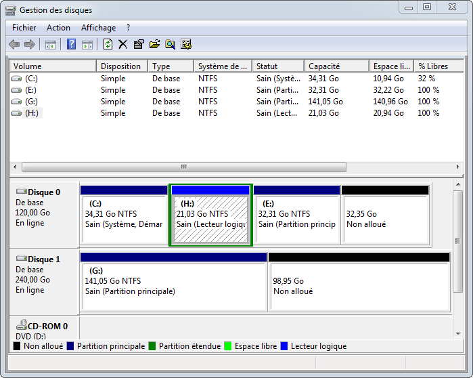Click the horizontal scrollbar left arrow
This screenshot has width=473, height=378.
point(15,167)
